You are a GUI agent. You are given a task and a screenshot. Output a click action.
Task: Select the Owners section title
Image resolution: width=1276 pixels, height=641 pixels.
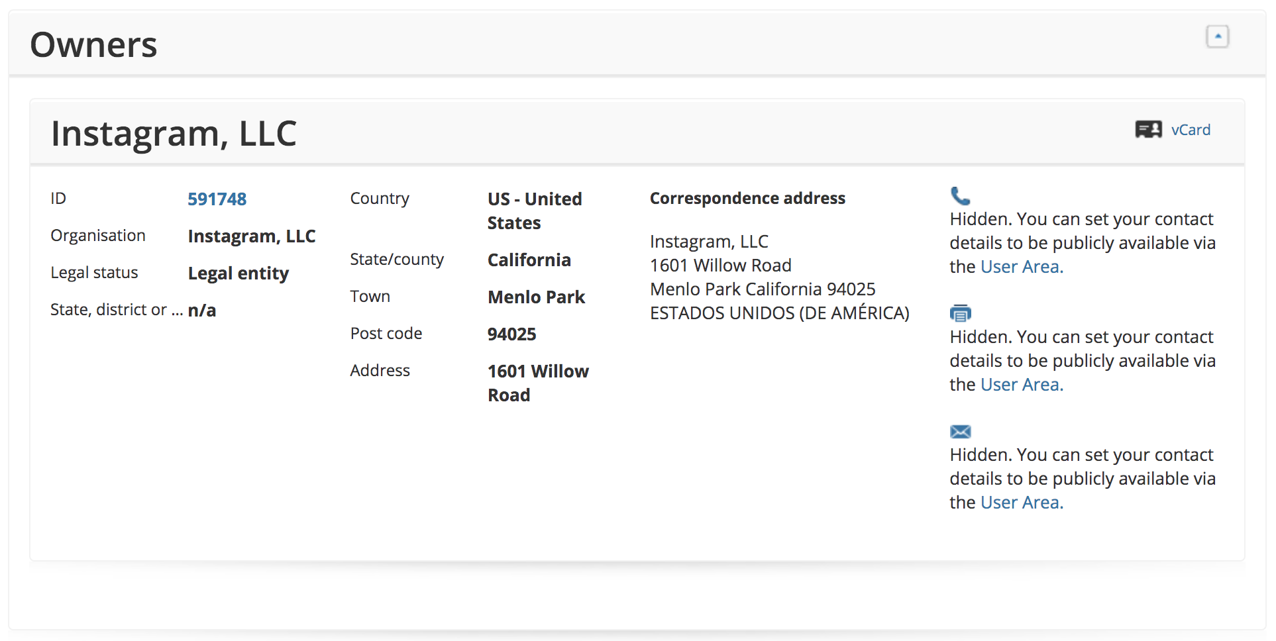93,45
